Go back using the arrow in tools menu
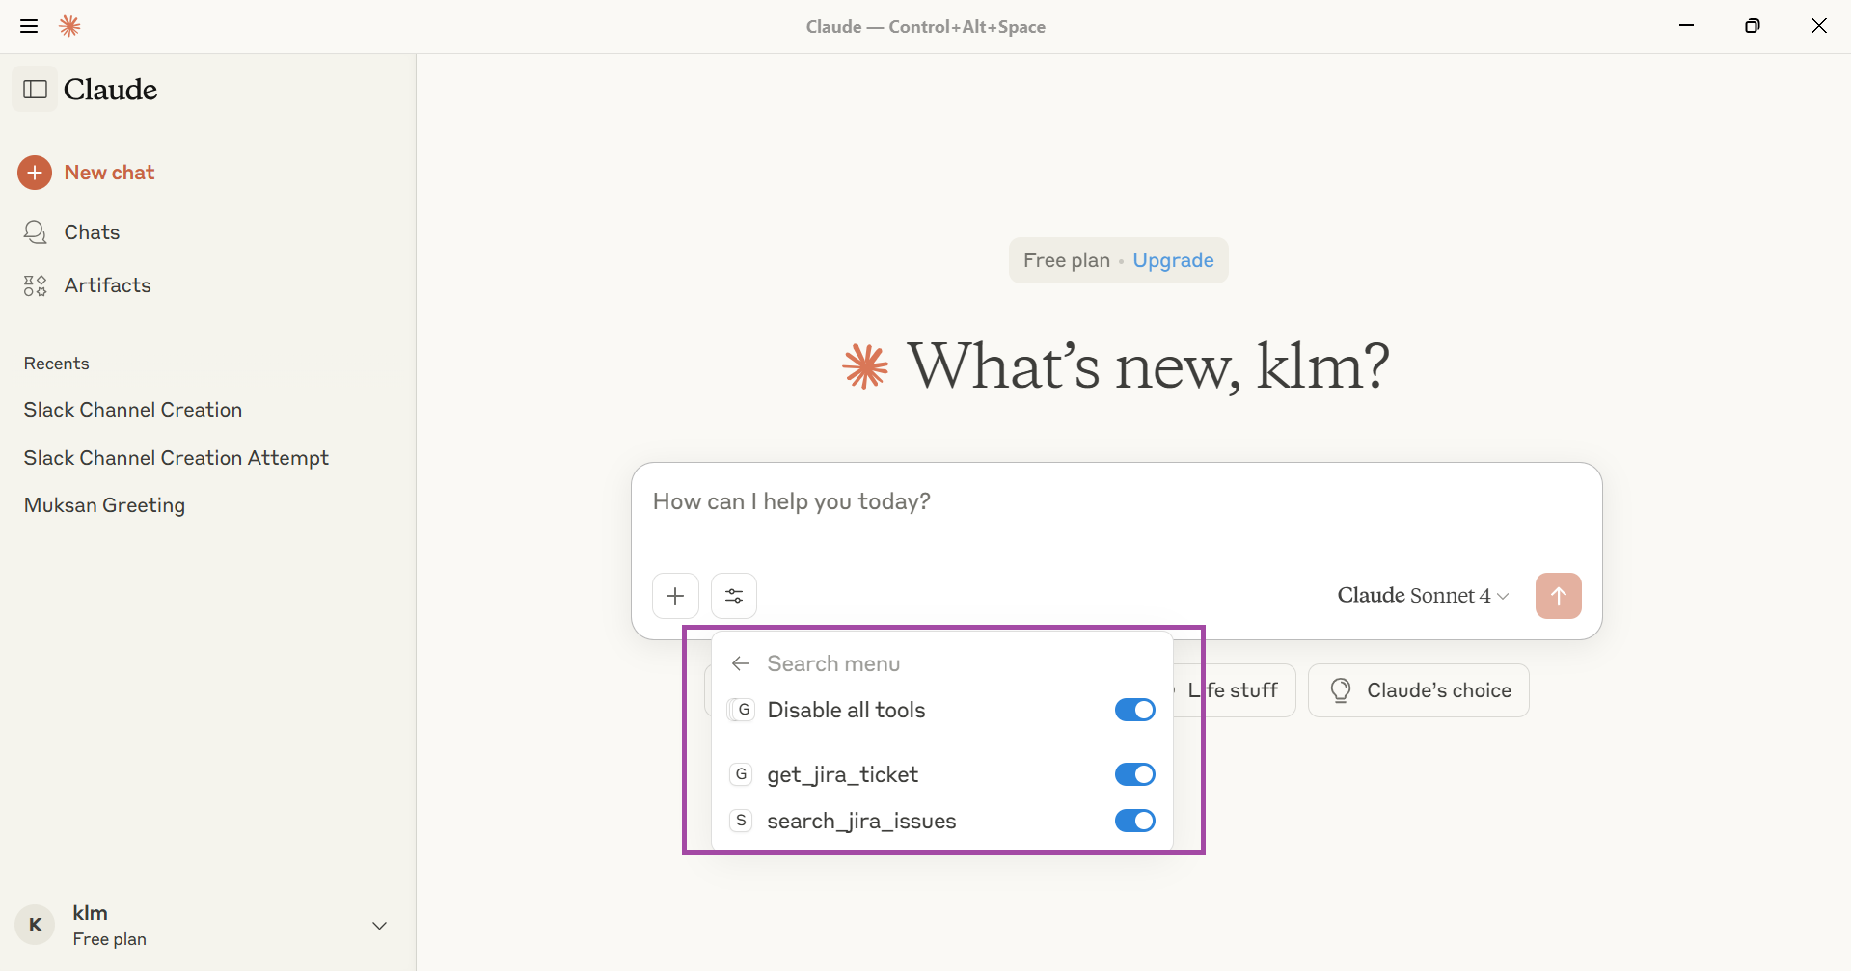Screen dimensions: 1851x971 [741, 663]
